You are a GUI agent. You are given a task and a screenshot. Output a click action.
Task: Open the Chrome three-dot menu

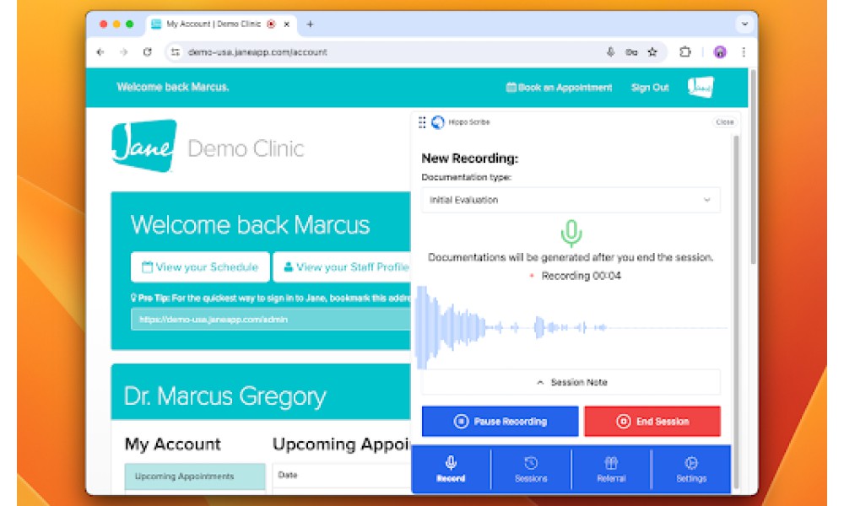744,52
